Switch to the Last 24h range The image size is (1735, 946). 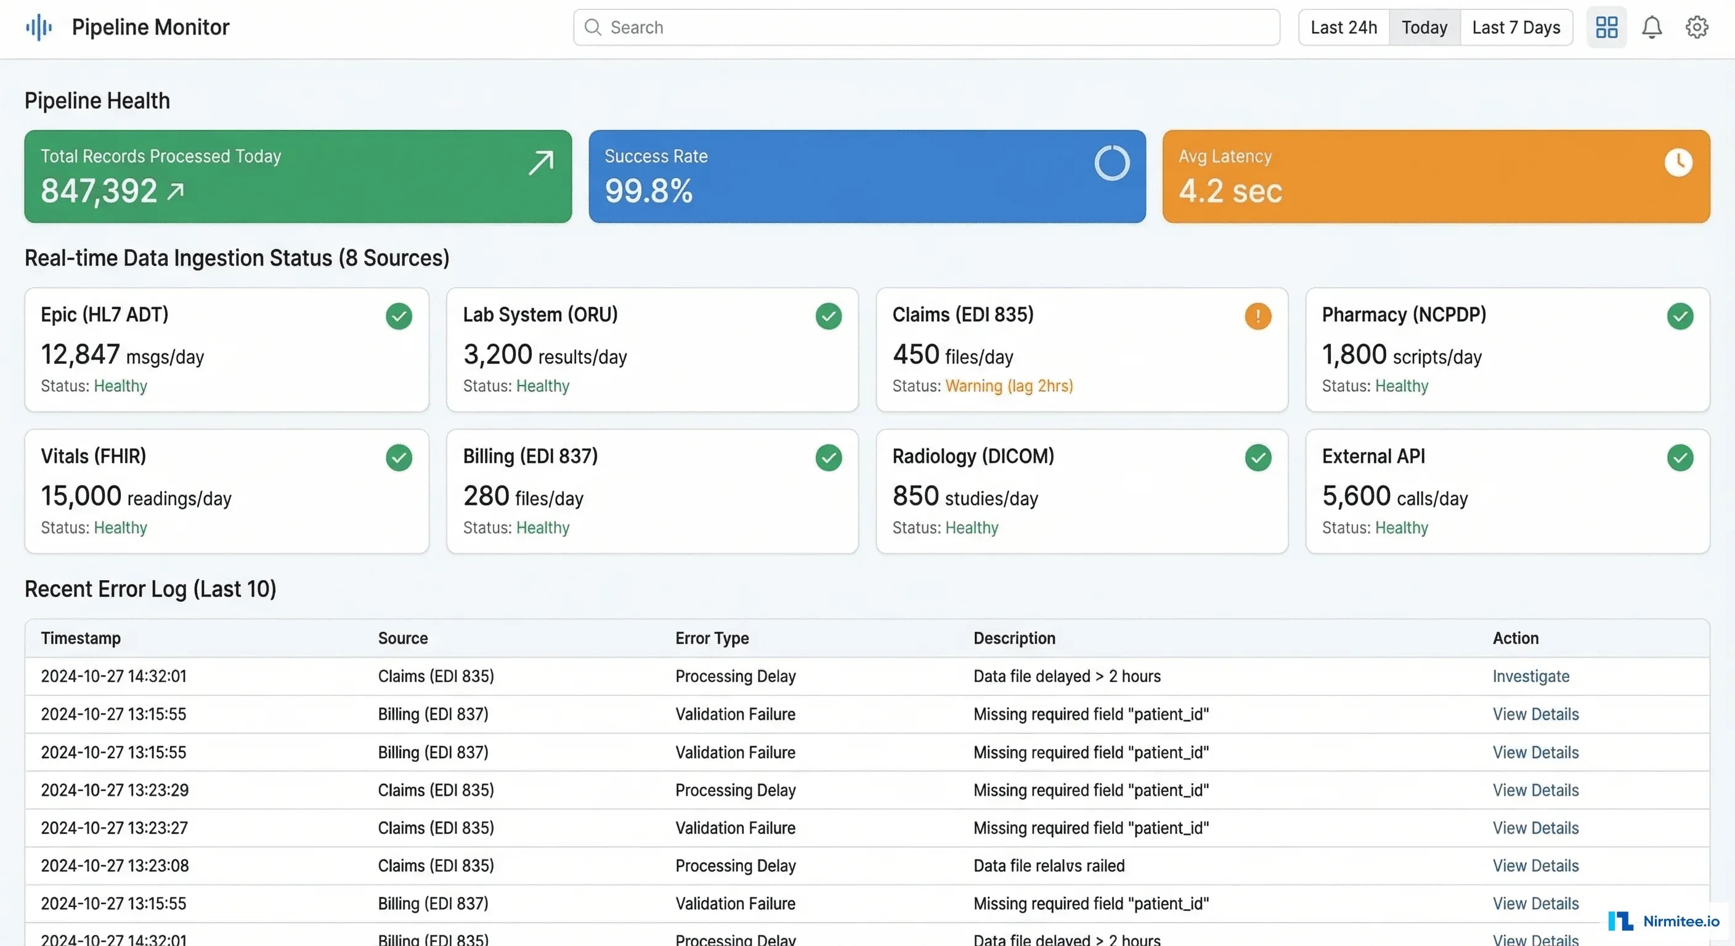tap(1344, 27)
